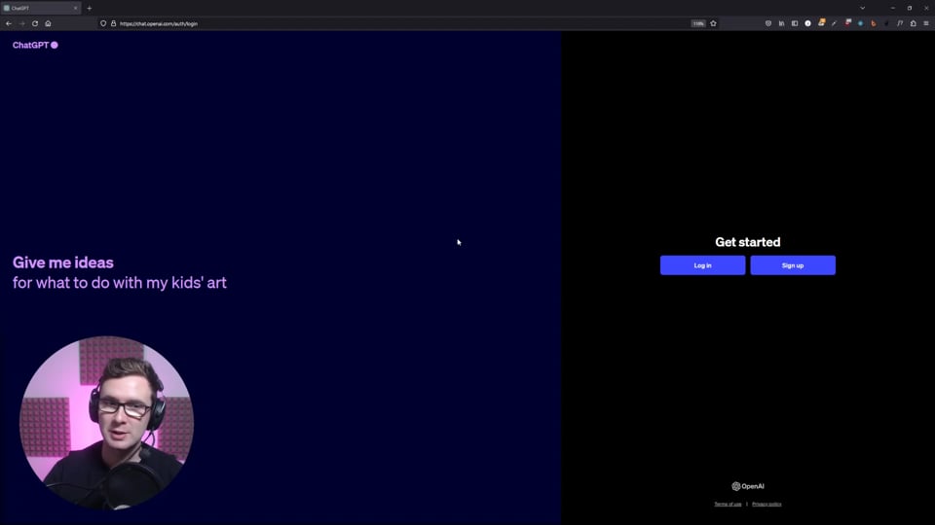Click the teal circular extension icon

[x=860, y=23]
